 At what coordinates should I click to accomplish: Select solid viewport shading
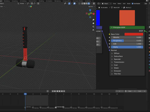pyautogui.click(x=84, y=3)
